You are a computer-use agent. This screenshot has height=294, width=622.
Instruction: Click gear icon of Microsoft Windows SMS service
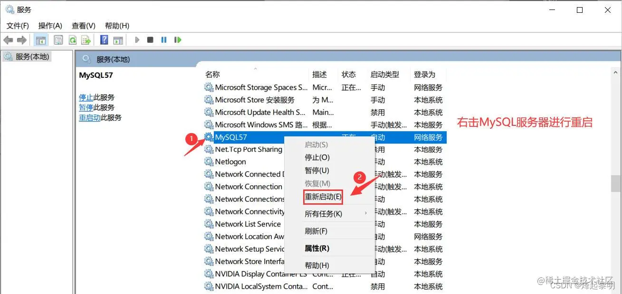[x=209, y=124]
